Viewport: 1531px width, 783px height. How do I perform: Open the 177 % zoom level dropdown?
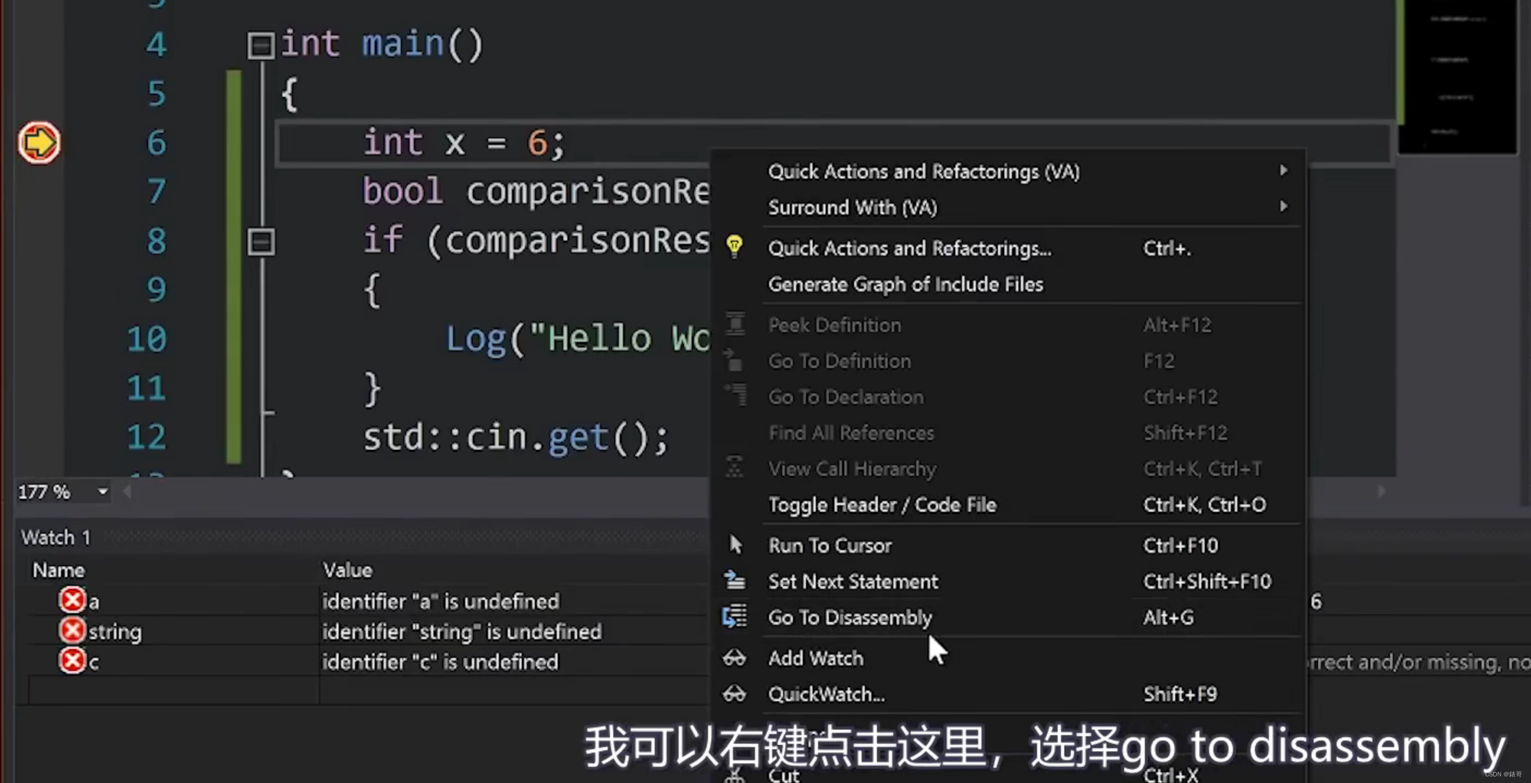tap(103, 492)
